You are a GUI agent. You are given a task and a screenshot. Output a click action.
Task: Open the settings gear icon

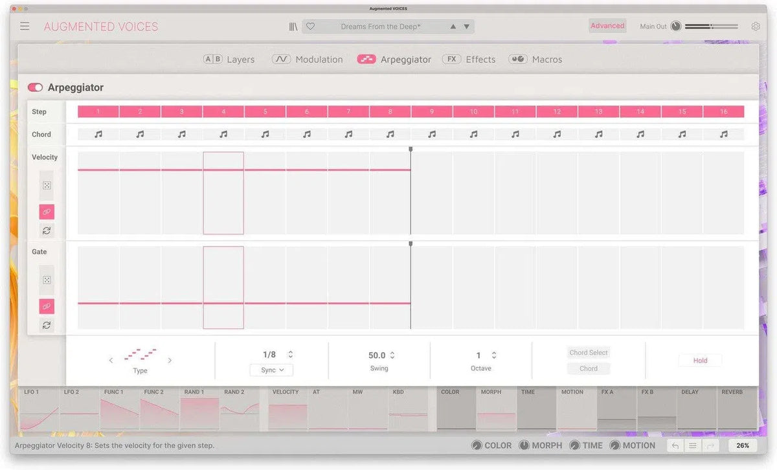(756, 27)
